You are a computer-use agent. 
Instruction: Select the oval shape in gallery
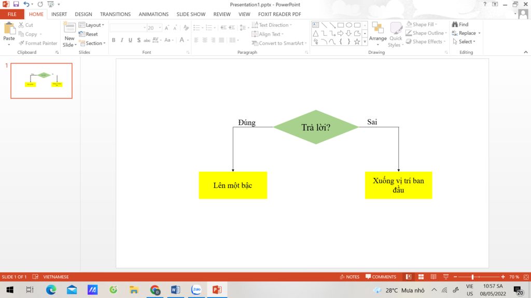(x=349, y=25)
